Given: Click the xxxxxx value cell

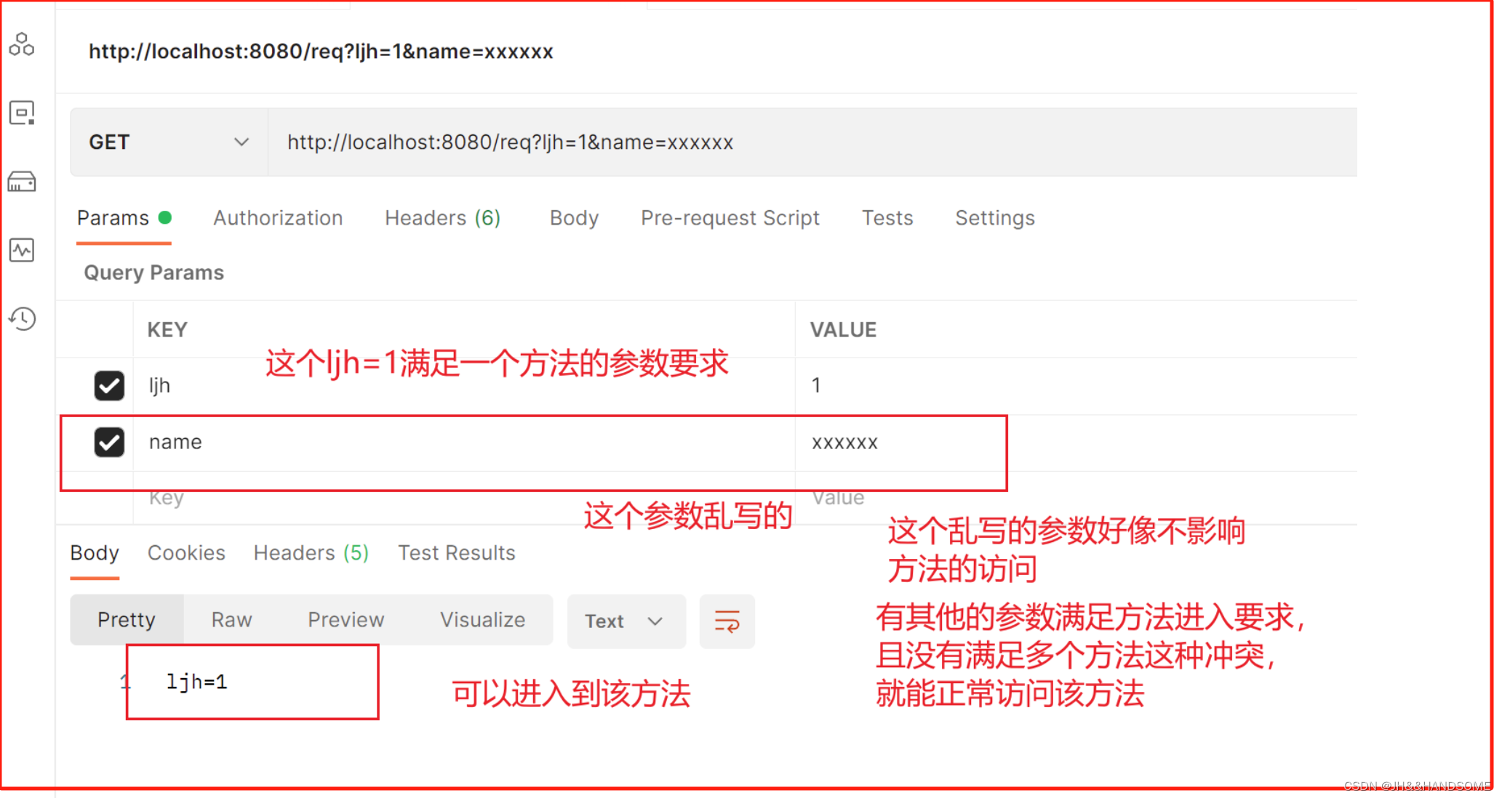Looking at the screenshot, I should click(x=1076, y=442).
